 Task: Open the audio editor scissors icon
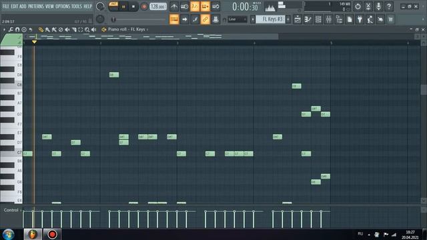coord(368,6)
